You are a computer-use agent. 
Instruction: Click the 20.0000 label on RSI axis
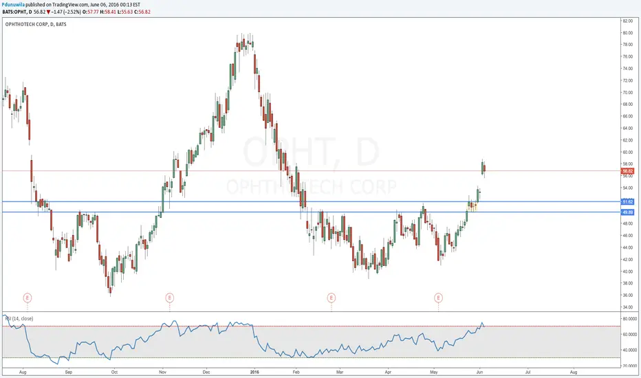(x=629, y=366)
